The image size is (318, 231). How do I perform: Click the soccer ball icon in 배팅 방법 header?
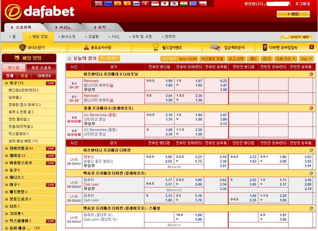17,58
